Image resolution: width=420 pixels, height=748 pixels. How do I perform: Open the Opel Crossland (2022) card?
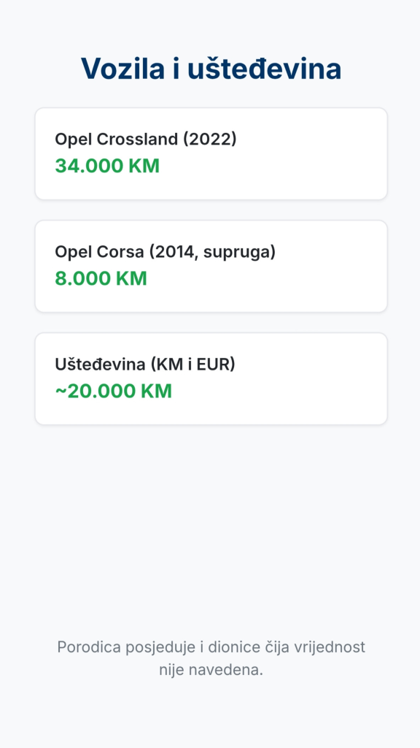(211, 153)
